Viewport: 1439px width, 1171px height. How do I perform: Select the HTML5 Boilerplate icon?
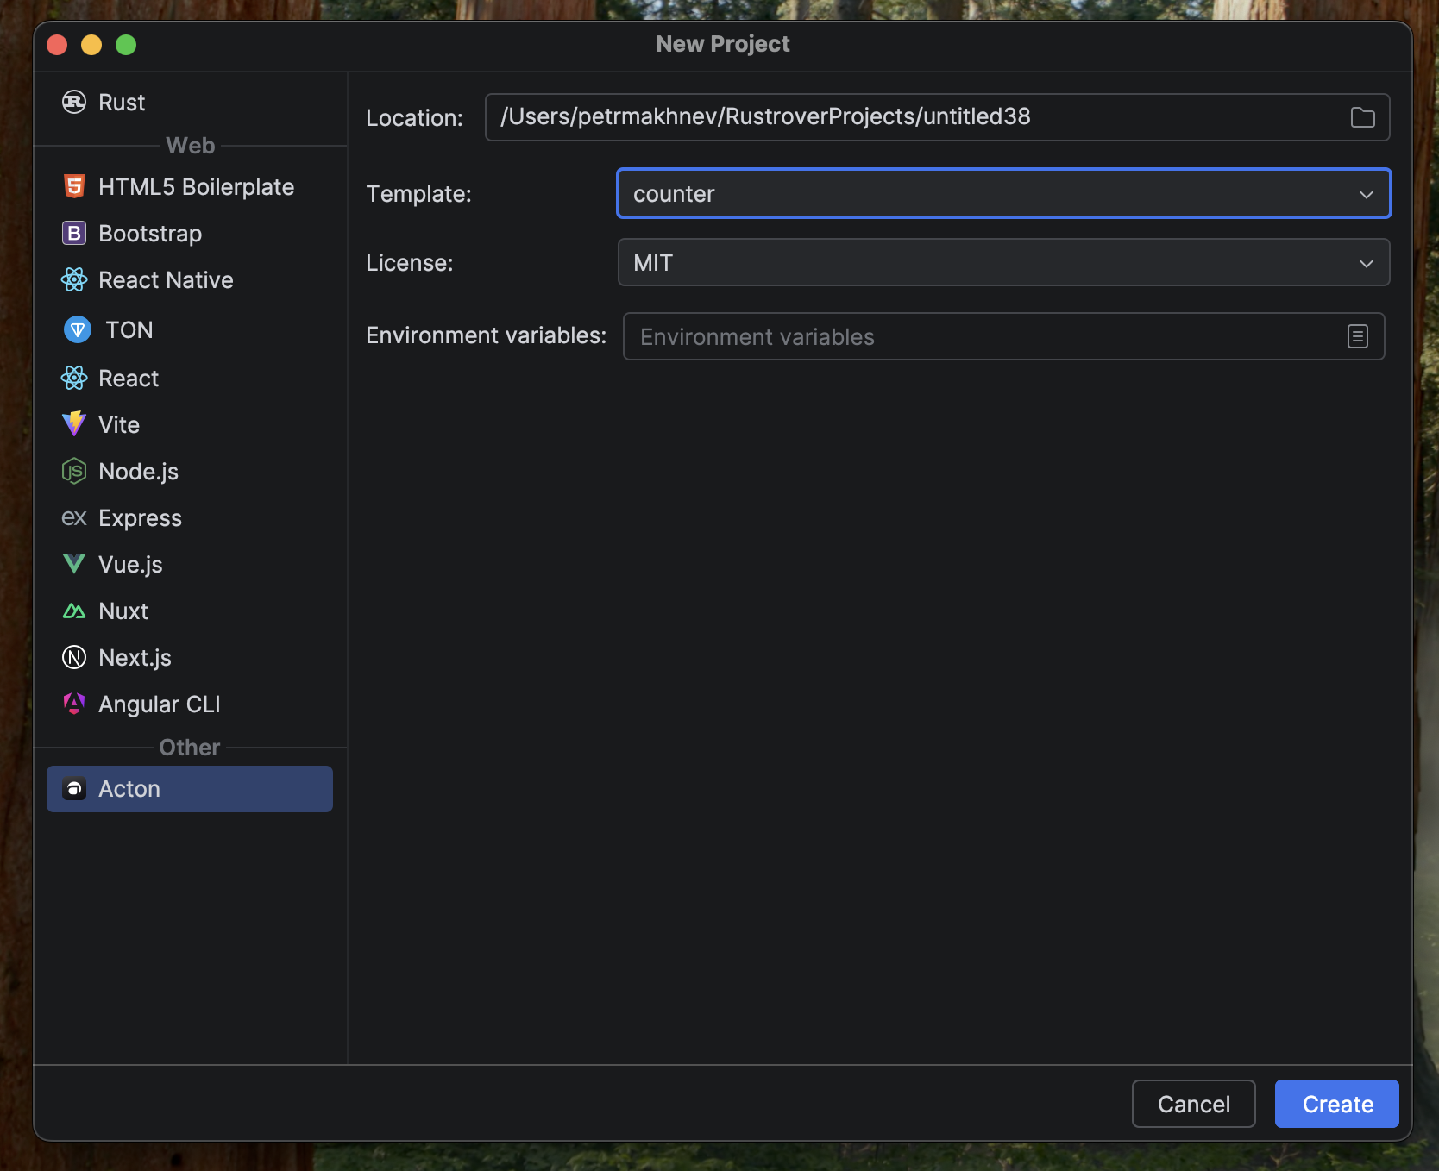[74, 186]
